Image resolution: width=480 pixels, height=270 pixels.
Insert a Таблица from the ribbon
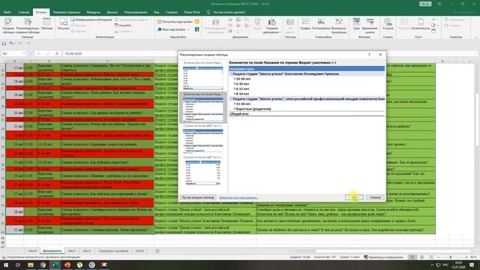coord(46,25)
